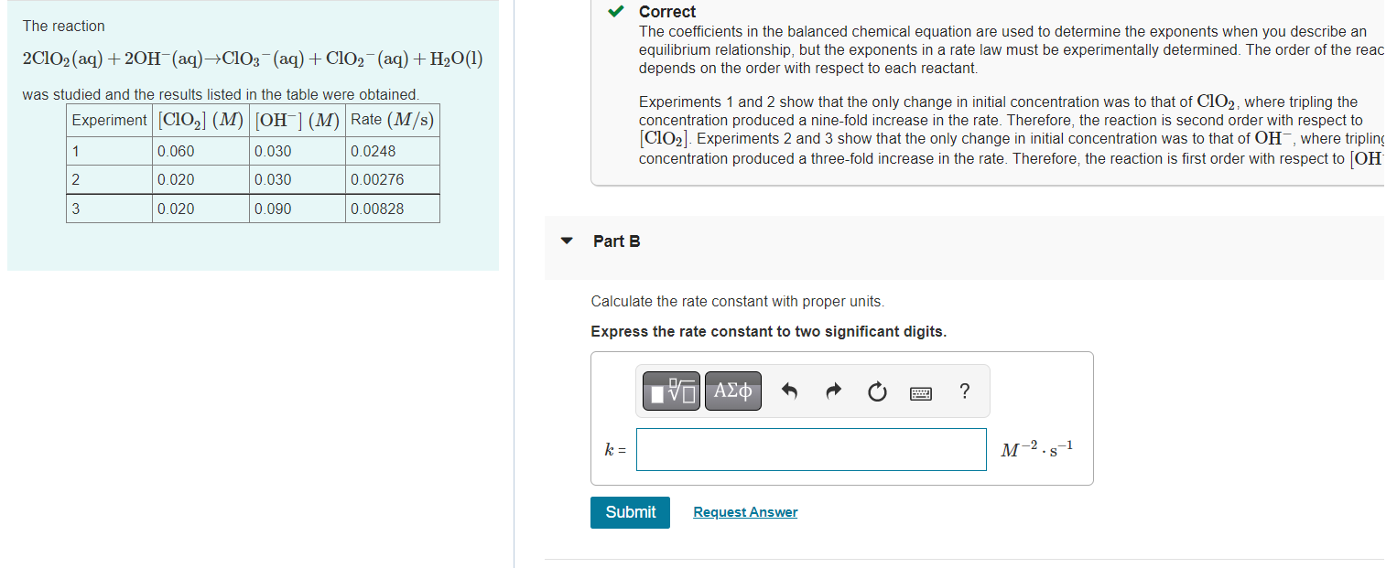Open equation editor help
Screen dimensions: 1397x568
point(964,391)
